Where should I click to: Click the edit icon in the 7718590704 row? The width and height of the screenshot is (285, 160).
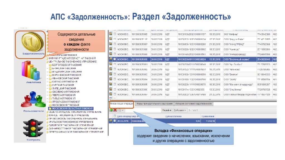click(110, 79)
